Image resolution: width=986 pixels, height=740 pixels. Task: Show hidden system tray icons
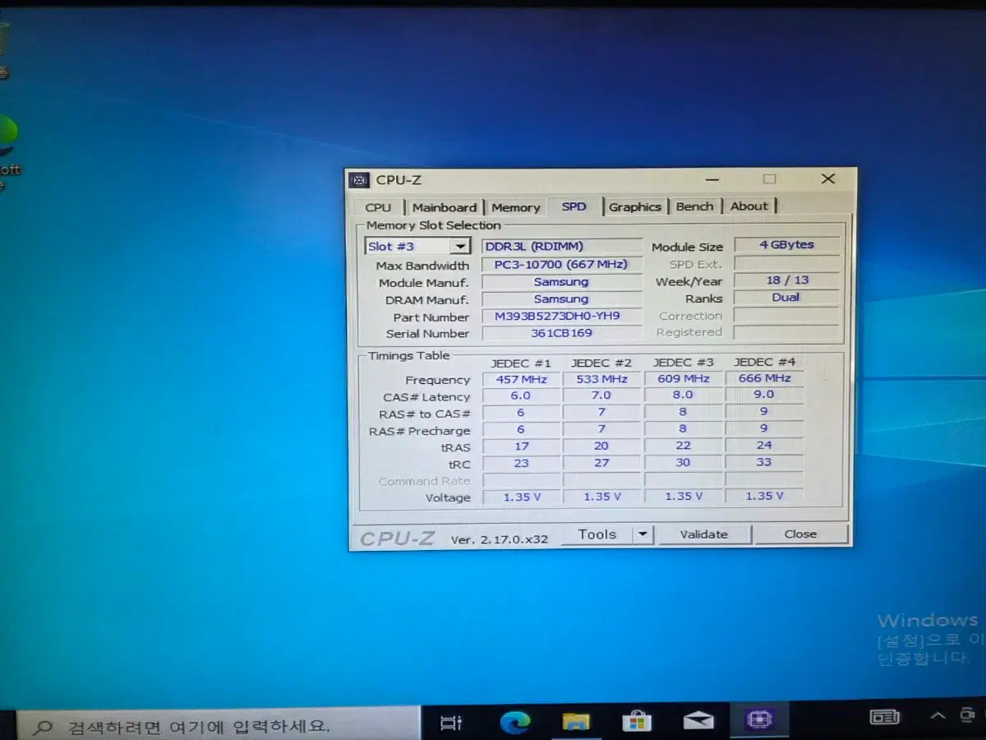[x=938, y=716]
